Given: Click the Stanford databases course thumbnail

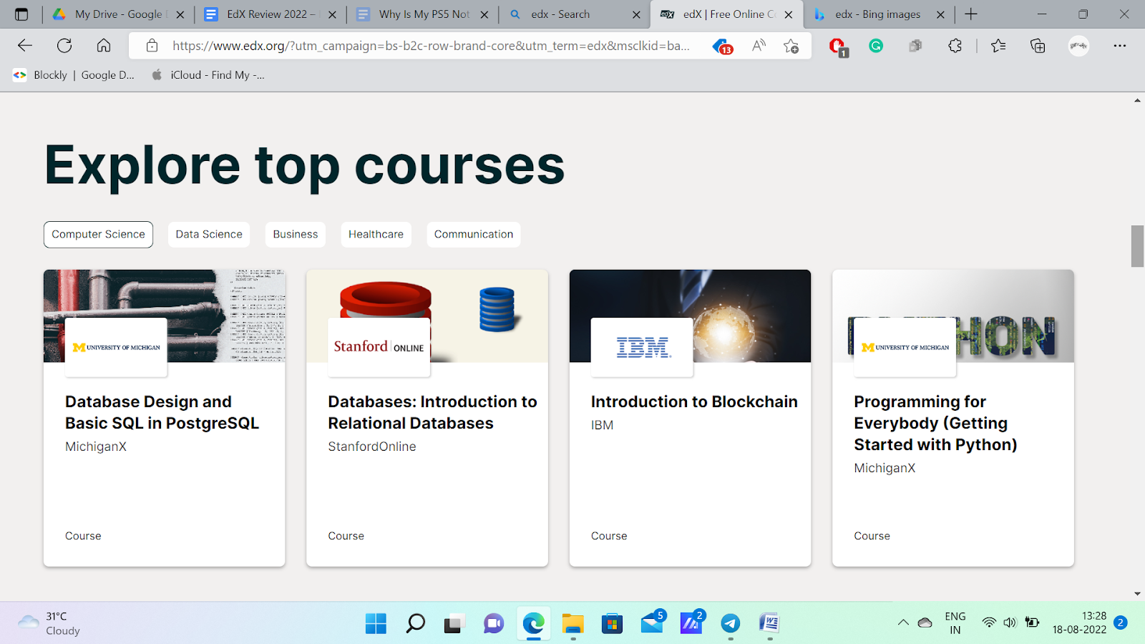Looking at the screenshot, I should tap(427, 316).
